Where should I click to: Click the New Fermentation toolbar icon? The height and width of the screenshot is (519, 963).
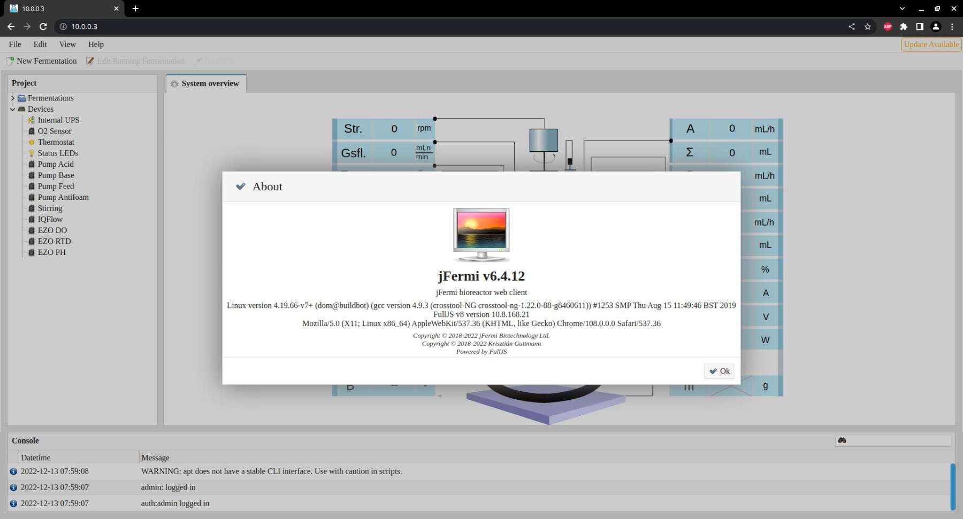(10, 61)
